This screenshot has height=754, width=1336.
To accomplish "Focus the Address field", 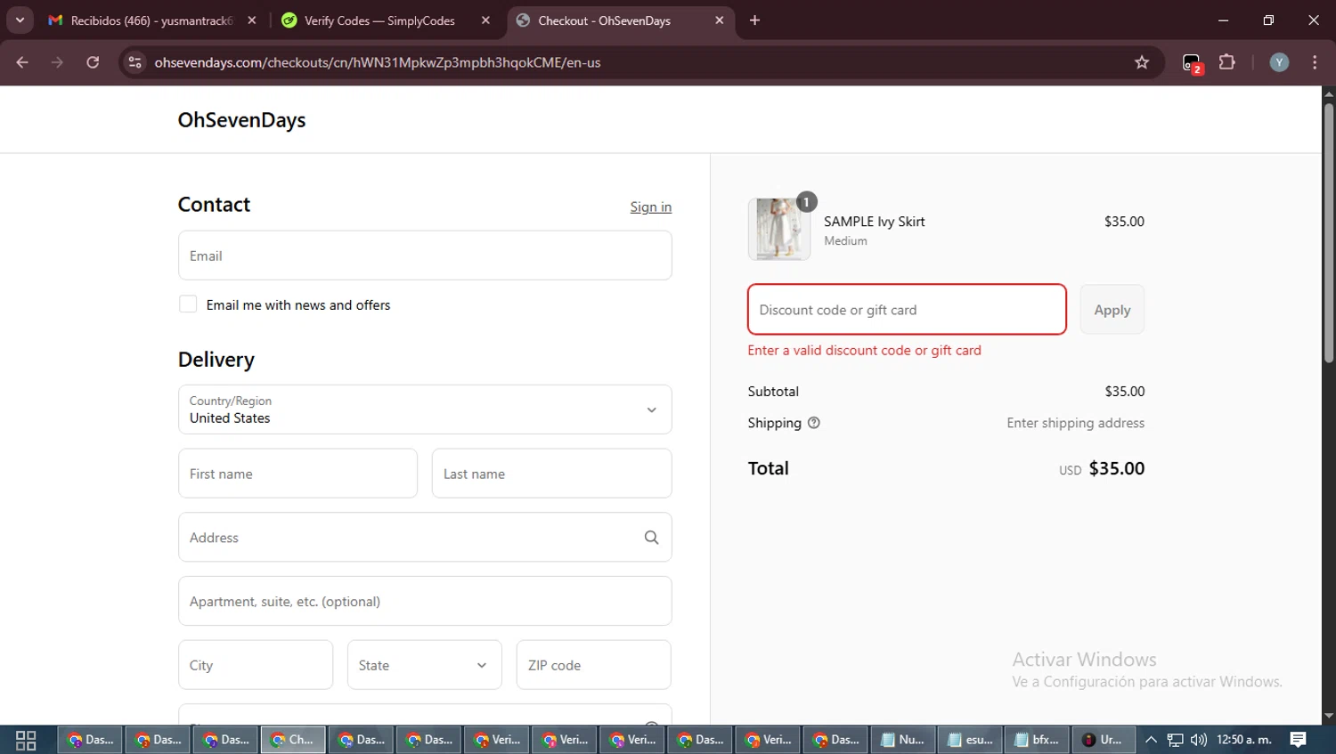I will click(425, 537).
